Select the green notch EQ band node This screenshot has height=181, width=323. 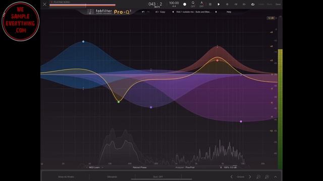[x=119, y=102]
